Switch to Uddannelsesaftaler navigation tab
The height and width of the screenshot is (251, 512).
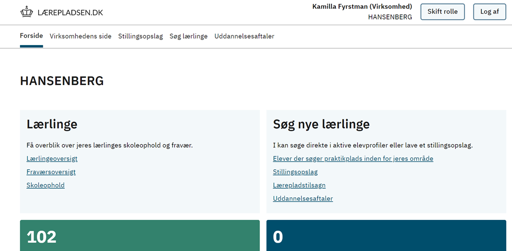tap(244, 36)
